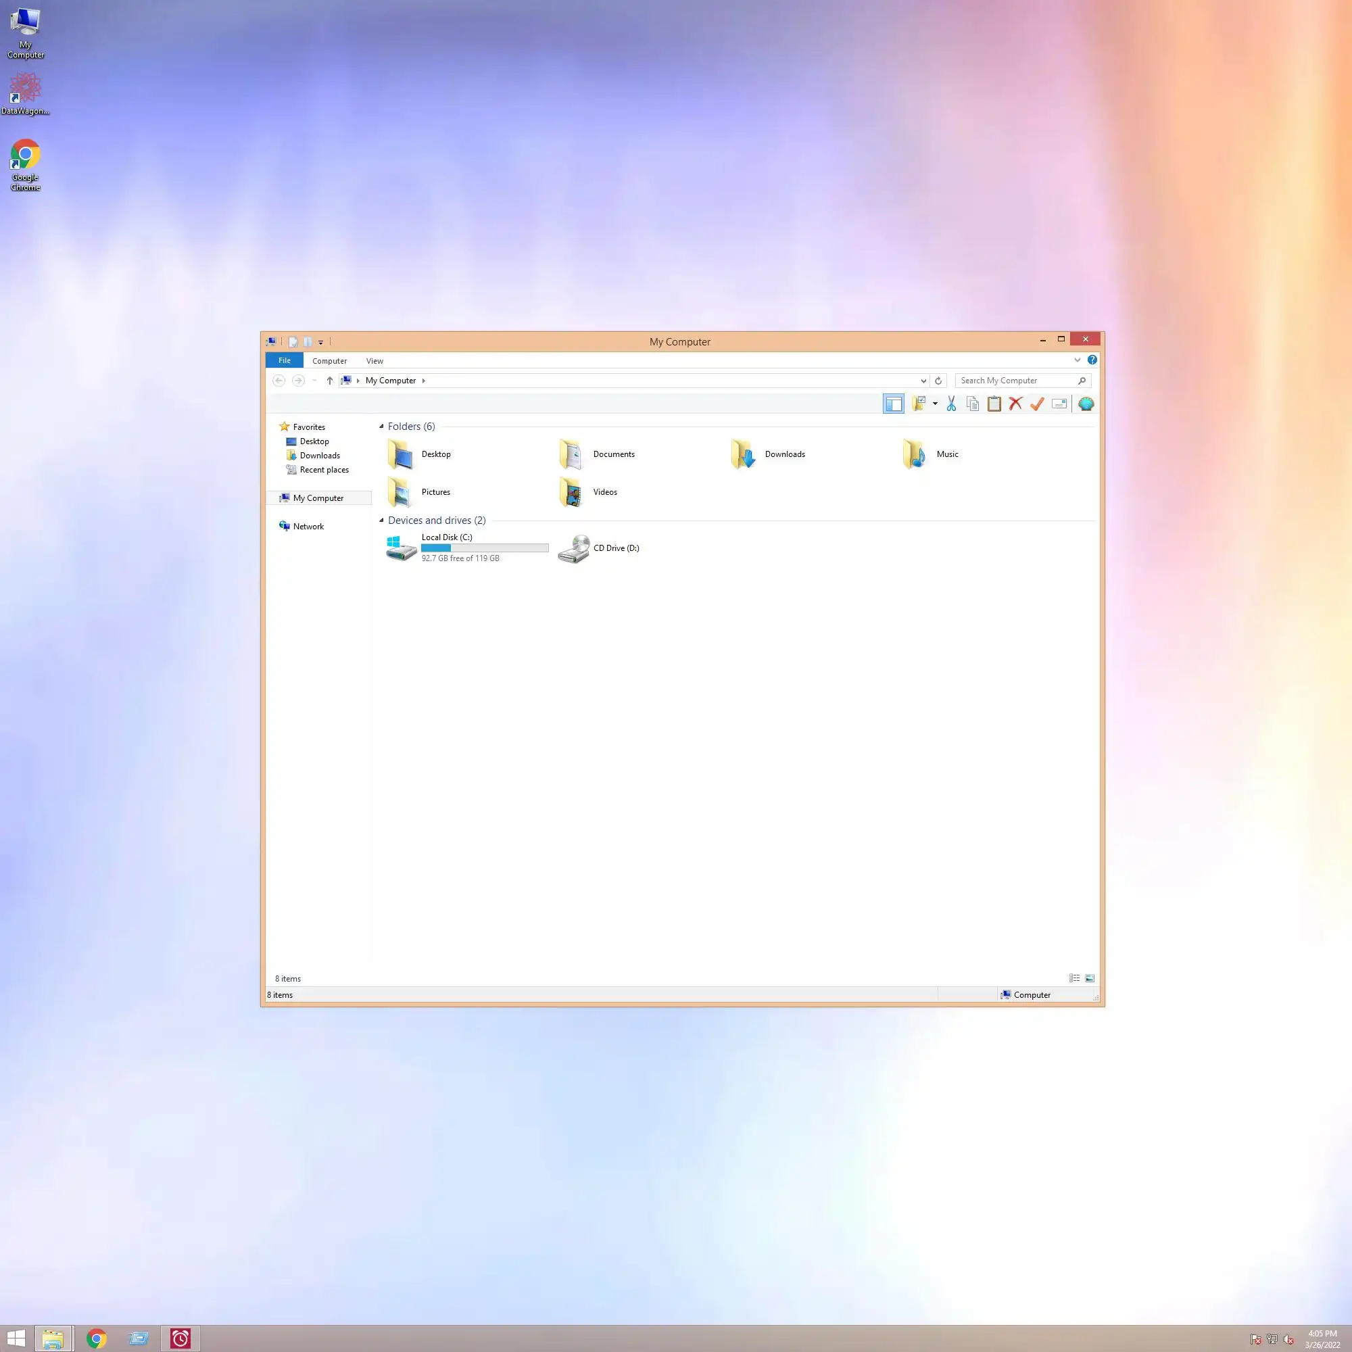
Task: Open the View ribbon tab
Action: 375,361
